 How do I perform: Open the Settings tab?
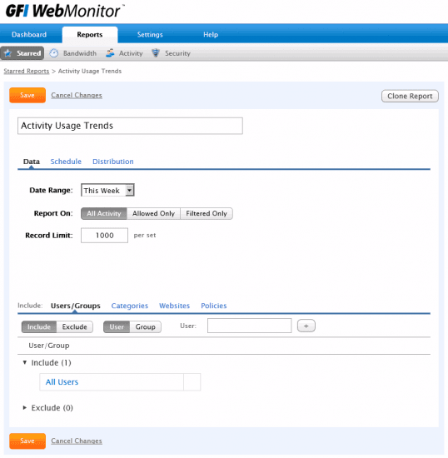click(x=150, y=34)
